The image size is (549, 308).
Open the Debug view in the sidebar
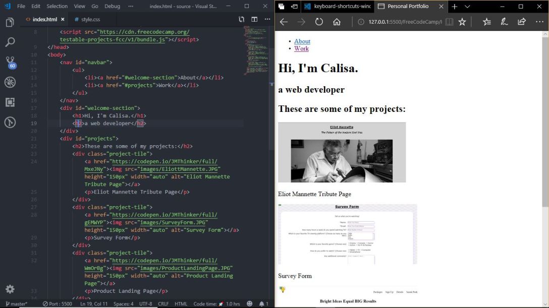[10, 82]
